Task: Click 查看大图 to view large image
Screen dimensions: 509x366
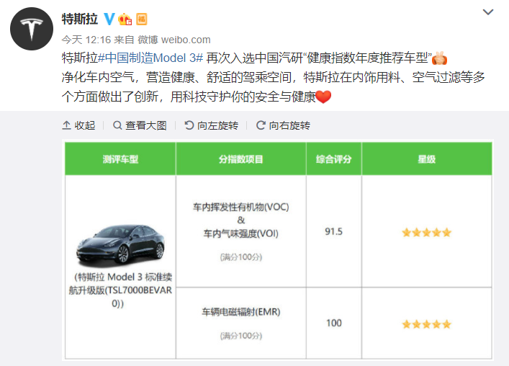Action: pyautogui.click(x=140, y=125)
